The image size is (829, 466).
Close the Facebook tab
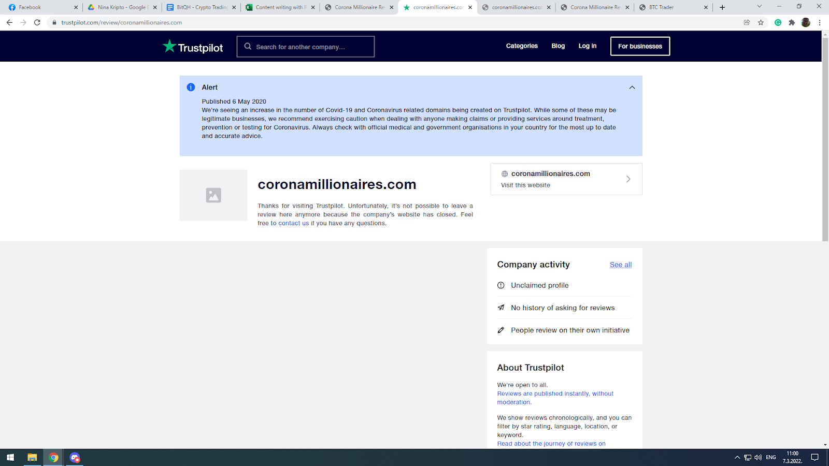pyautogui.click(x=76, y=7)
